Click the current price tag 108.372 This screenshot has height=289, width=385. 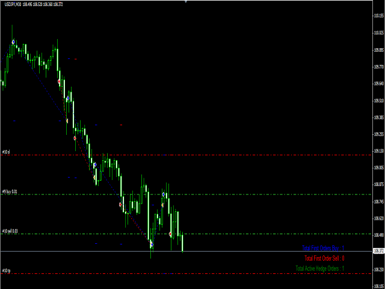pyautogui.click(x=378, y=250)
